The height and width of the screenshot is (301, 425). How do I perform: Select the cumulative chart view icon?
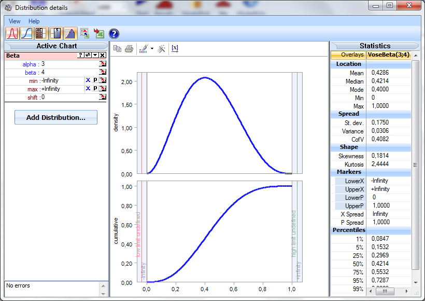[x=26, y=33]
